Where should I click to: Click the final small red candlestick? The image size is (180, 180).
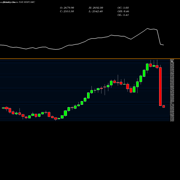tap(164, 106)
